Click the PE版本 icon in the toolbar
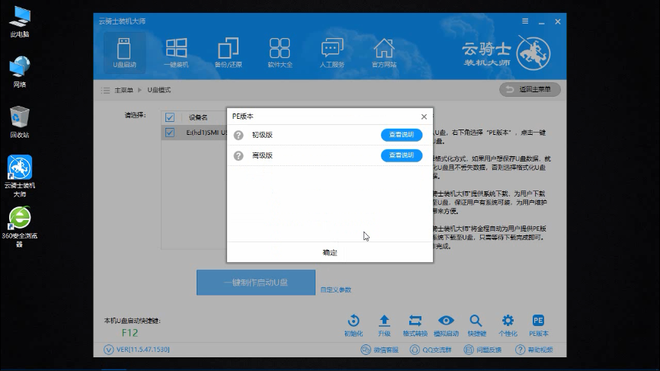 538,325
